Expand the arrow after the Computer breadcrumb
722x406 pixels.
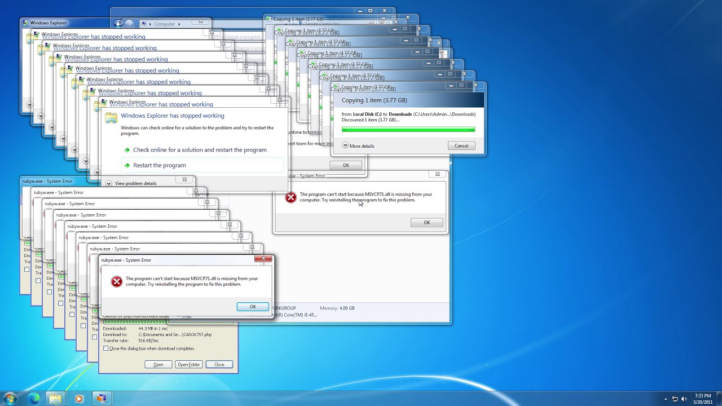179,24
